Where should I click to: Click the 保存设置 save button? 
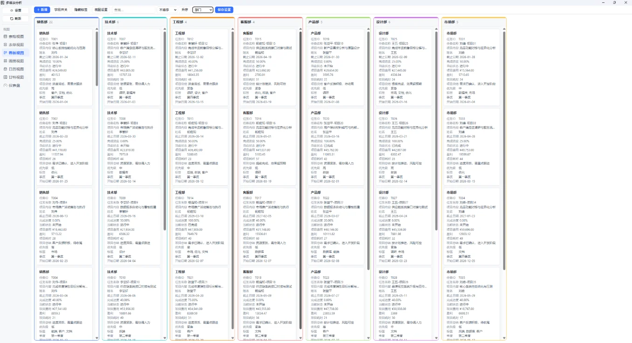(x=224, y=10)
